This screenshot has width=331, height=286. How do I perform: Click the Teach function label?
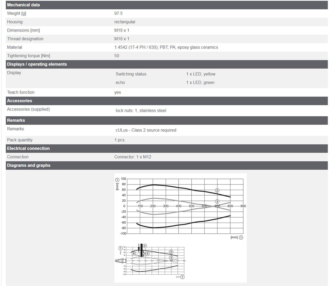tap(21, 92)
